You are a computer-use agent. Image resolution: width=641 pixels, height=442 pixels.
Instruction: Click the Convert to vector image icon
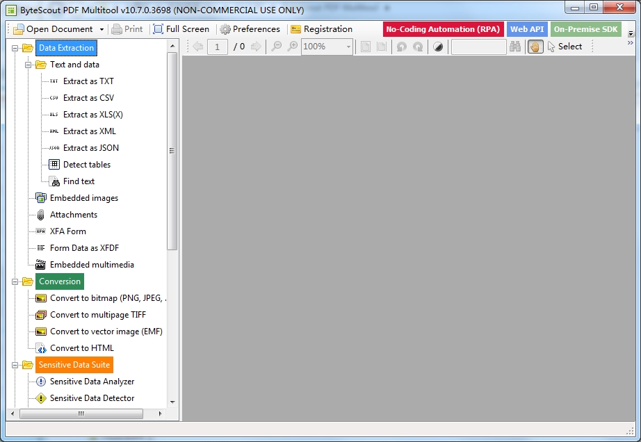41,331
